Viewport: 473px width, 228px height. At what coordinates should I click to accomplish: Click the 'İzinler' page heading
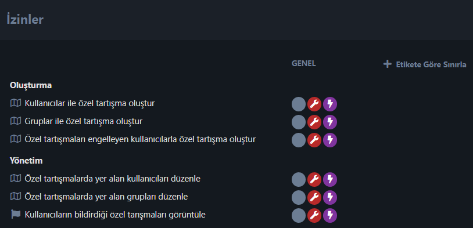click(25, 20)
